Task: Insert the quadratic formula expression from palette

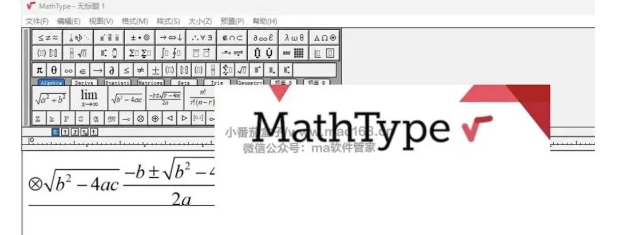Action: [165, 98]
